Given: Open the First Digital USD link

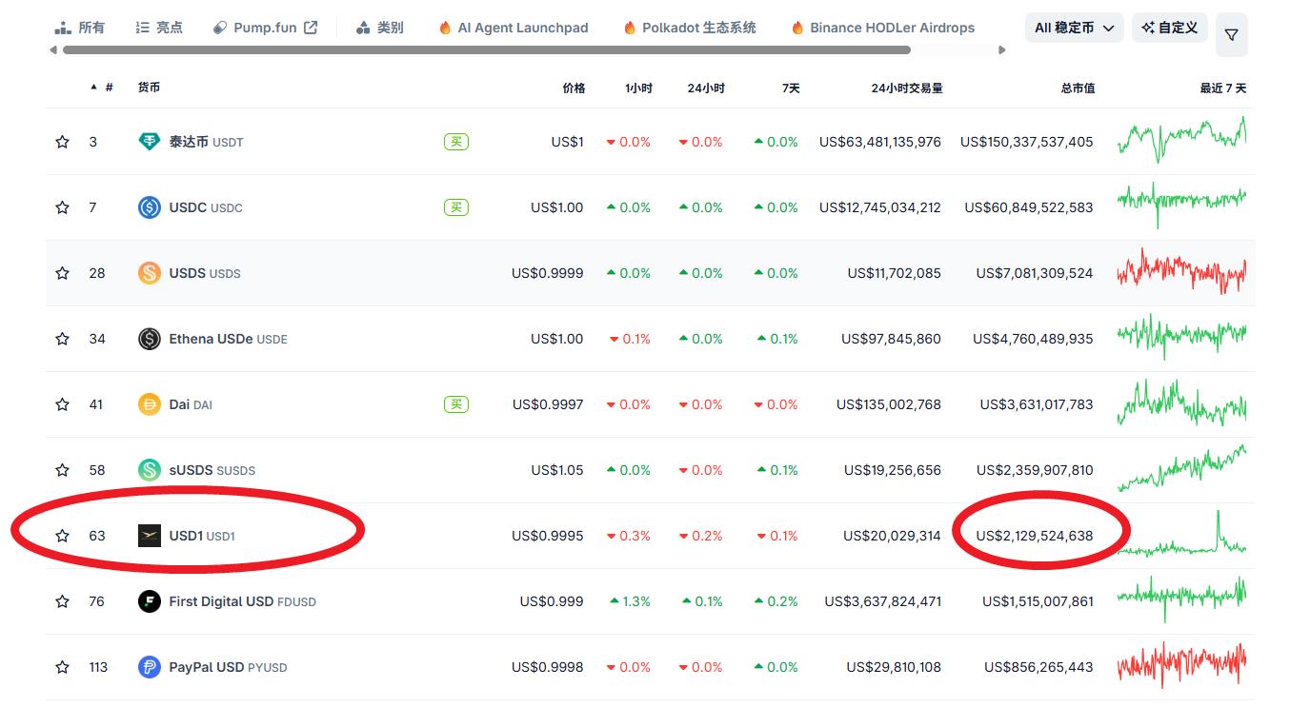Looking at the screenshot, I should [x=242, y=601].
